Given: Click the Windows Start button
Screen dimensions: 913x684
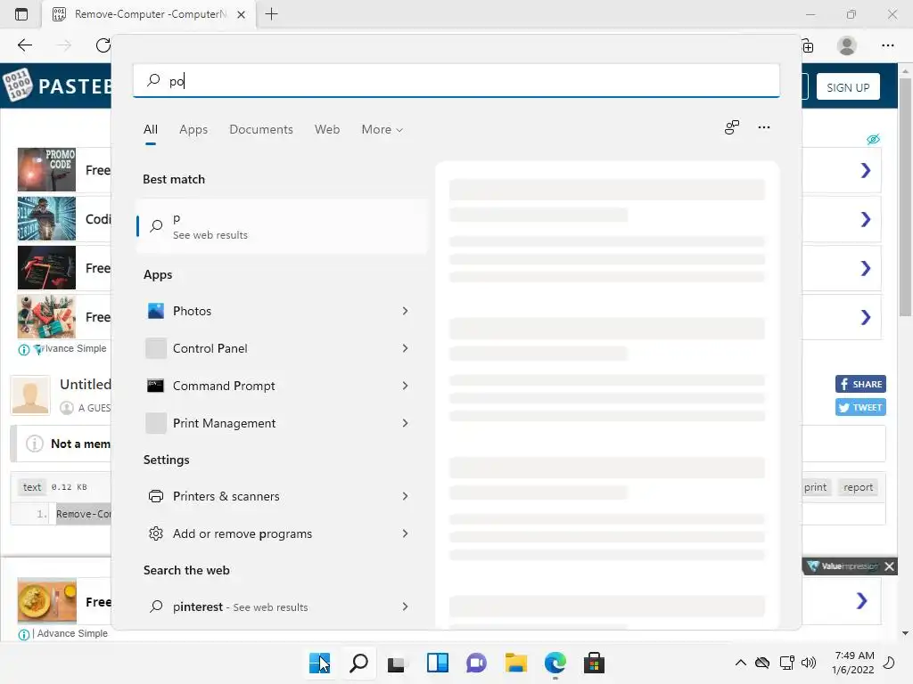Looking at the screenshot, I should click(x=320, y=663).
